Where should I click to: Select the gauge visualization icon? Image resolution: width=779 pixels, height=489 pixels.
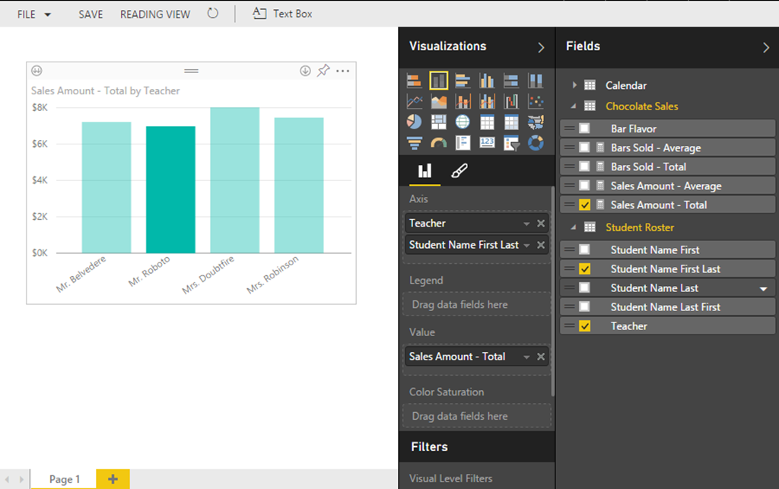click(439, 142)
